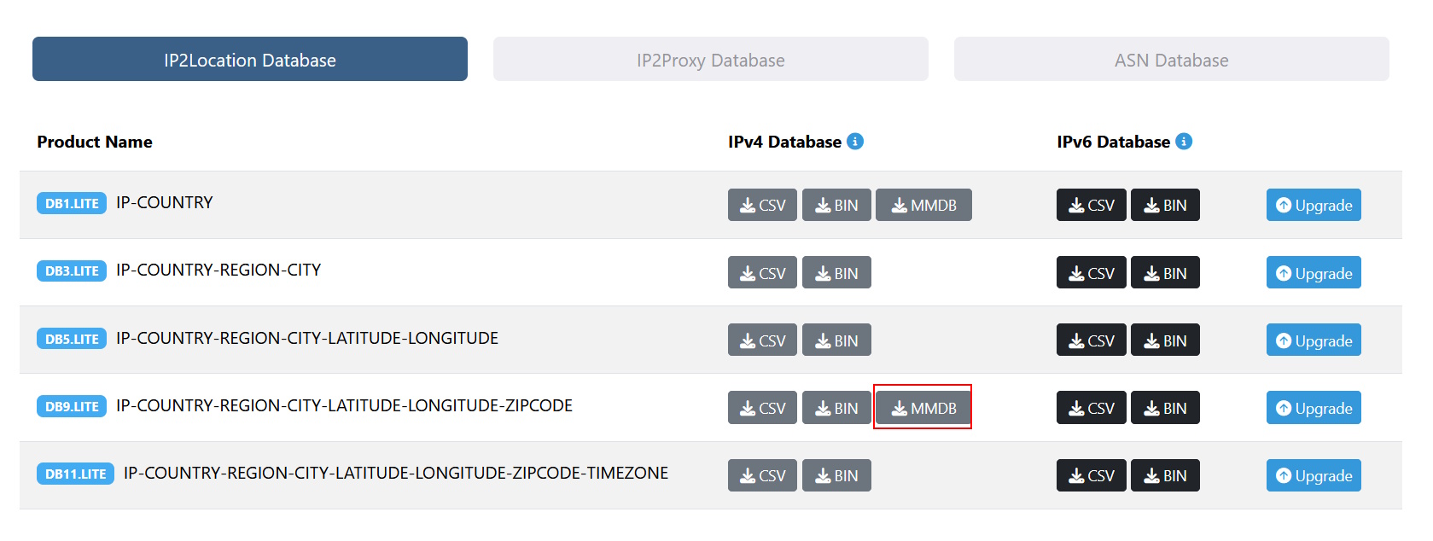Click the DB1.LITE badge
This screenshot has height=541, width=1433.
(72, 203)
